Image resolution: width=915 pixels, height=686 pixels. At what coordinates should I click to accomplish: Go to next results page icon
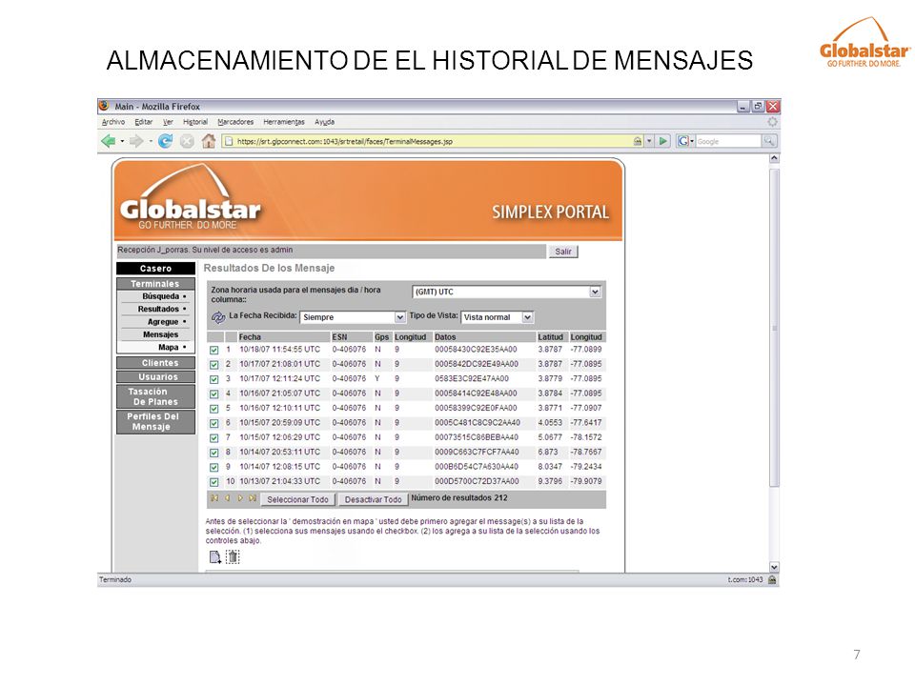[x=240, y=498]
